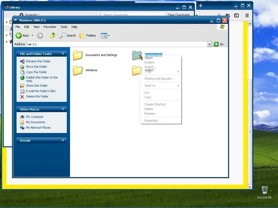Click Clear Downloads in Library window
Screen dimensions: 278x208
point(179,15)
